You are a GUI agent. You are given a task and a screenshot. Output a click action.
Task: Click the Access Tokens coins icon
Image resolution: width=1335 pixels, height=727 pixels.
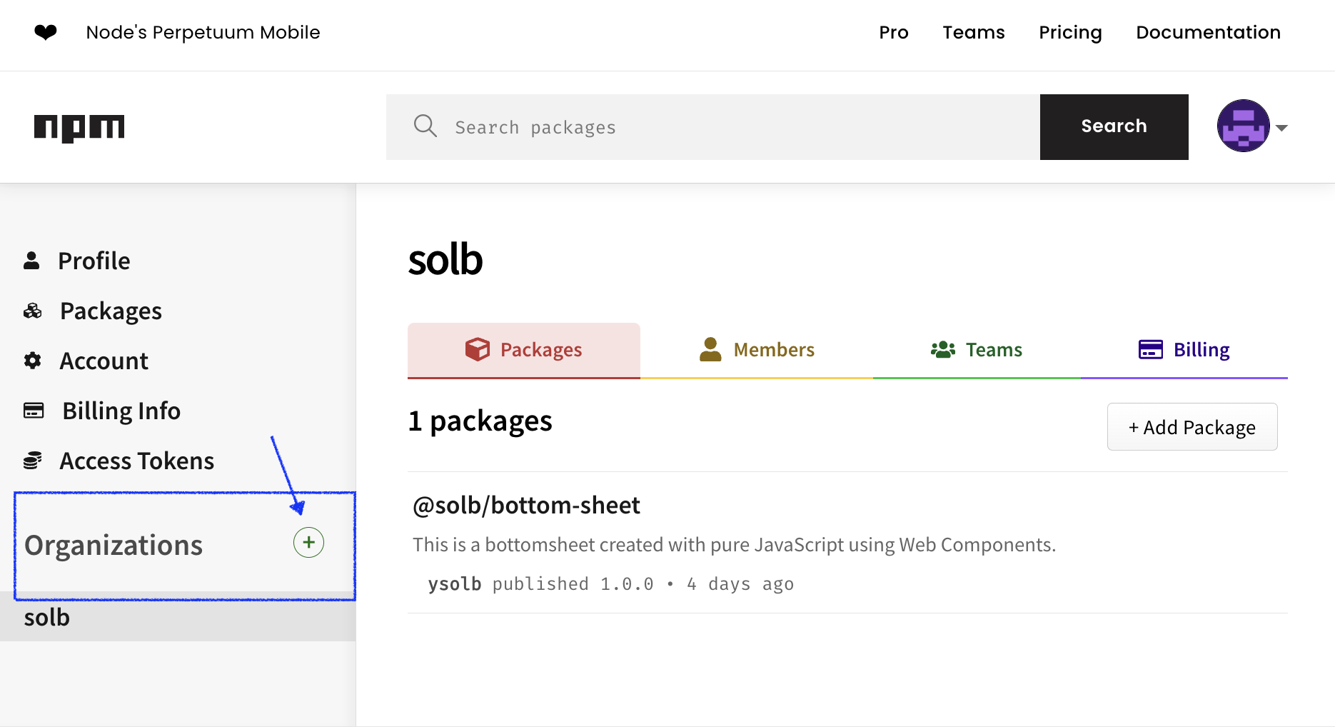click(x=32, y=461)
